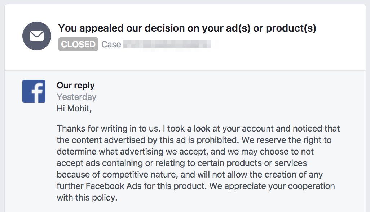The width and height of the screenshot is (370, 212).
Task: Click the phrase "We appreciate your cooperation"
Action: click(x=272, y=186)
